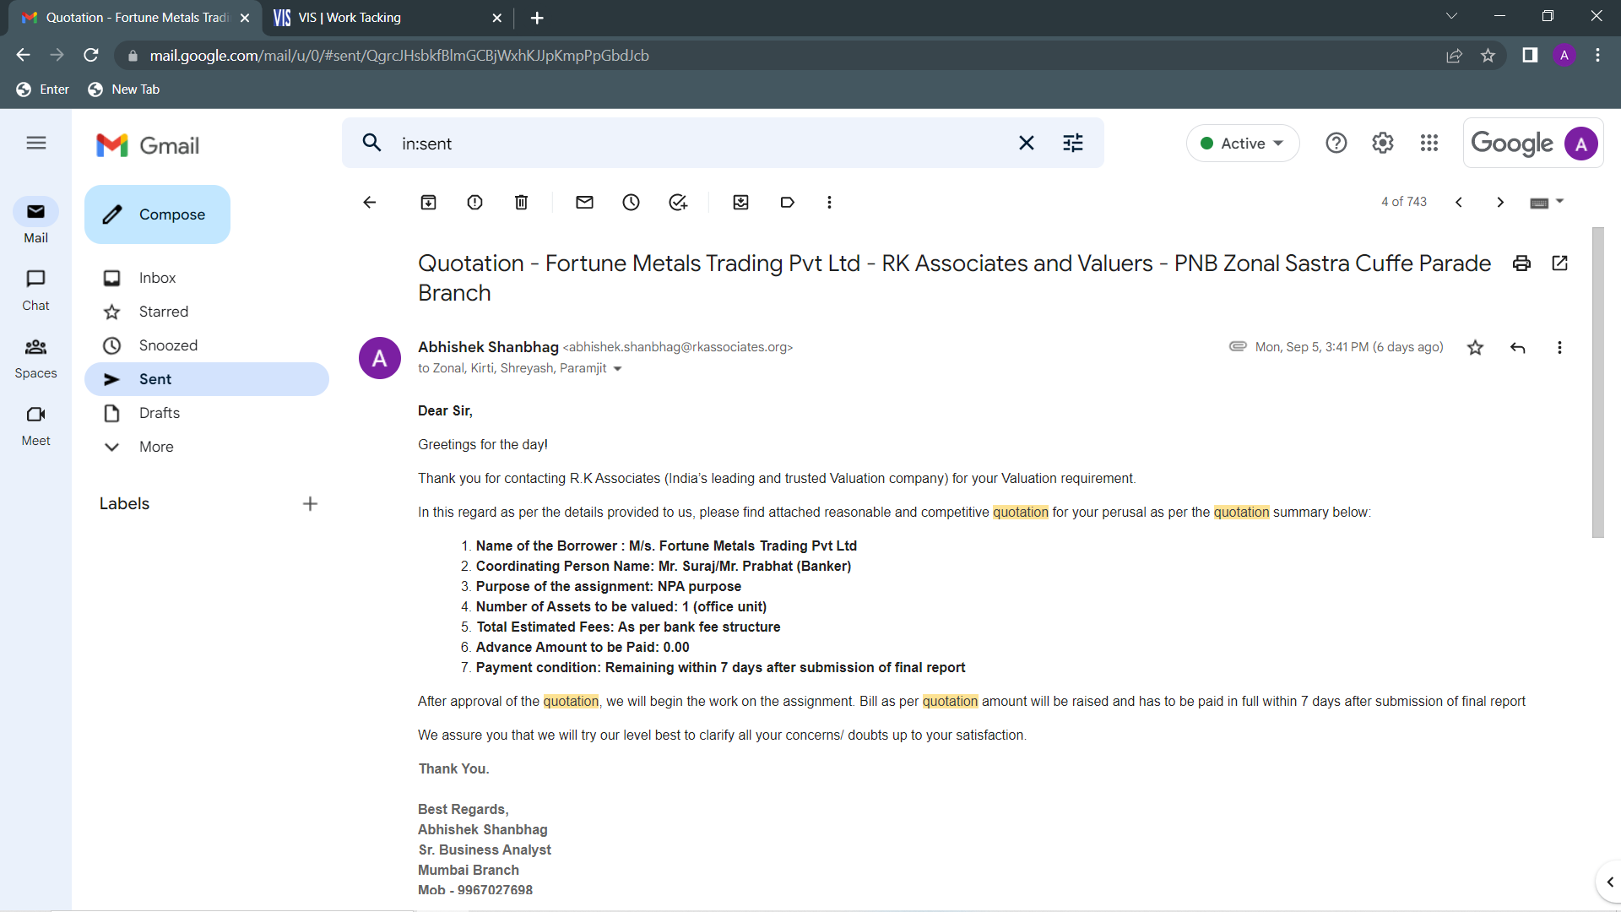This screenshot has height=912, width=1621.
Task: Open the Active status dropdown
Action: click(1243, 144)
